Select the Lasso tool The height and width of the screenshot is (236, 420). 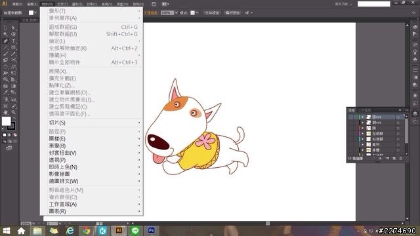click(x=13, y=34)
